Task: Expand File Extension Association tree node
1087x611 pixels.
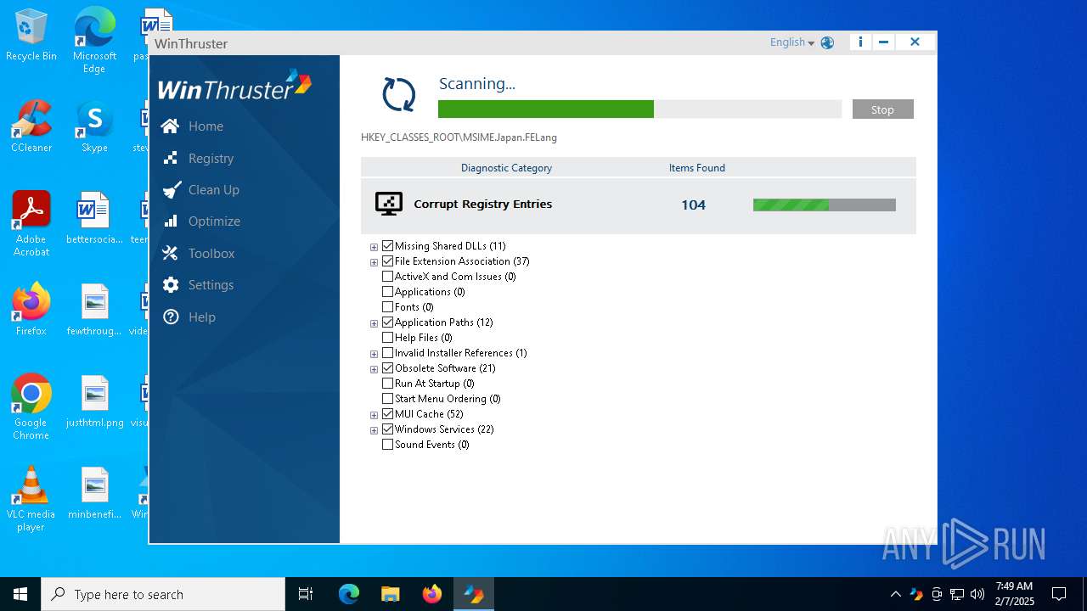Action: pyautogui.click(x=374, y=262)
